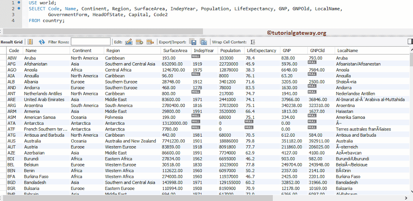The height and width of the screenshot is (201, 413).
Task: Click the Edit current row pencil icon
Action: (x=128, y=42)
